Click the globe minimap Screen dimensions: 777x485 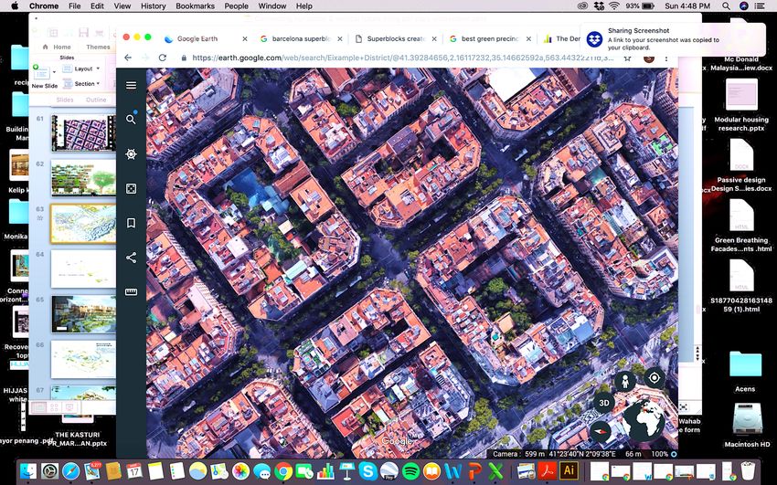[x=644, y=420]
